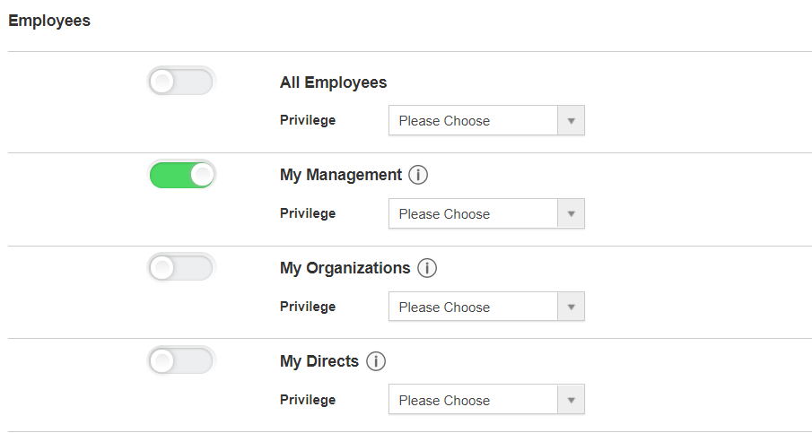Open info icon beside My Management
812x433 pixels.
pyautogui.click(x=418, y=175)
